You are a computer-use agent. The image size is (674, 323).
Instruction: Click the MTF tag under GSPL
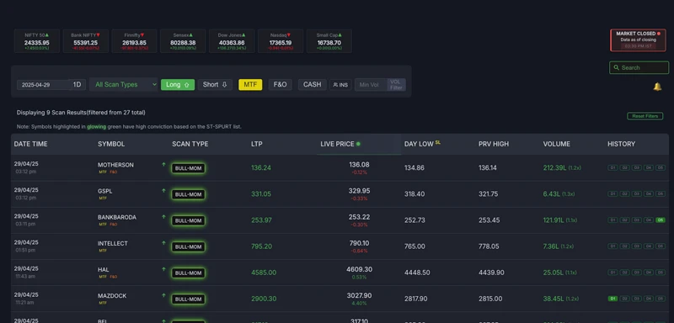click(x=103, y=199)
